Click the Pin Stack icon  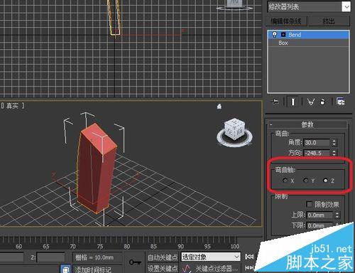(275, 102)
